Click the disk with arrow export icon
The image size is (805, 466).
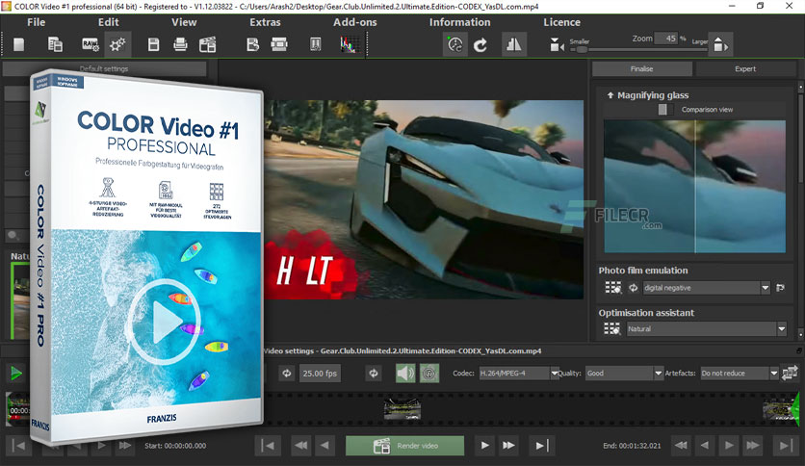click(x=252, y=44)
